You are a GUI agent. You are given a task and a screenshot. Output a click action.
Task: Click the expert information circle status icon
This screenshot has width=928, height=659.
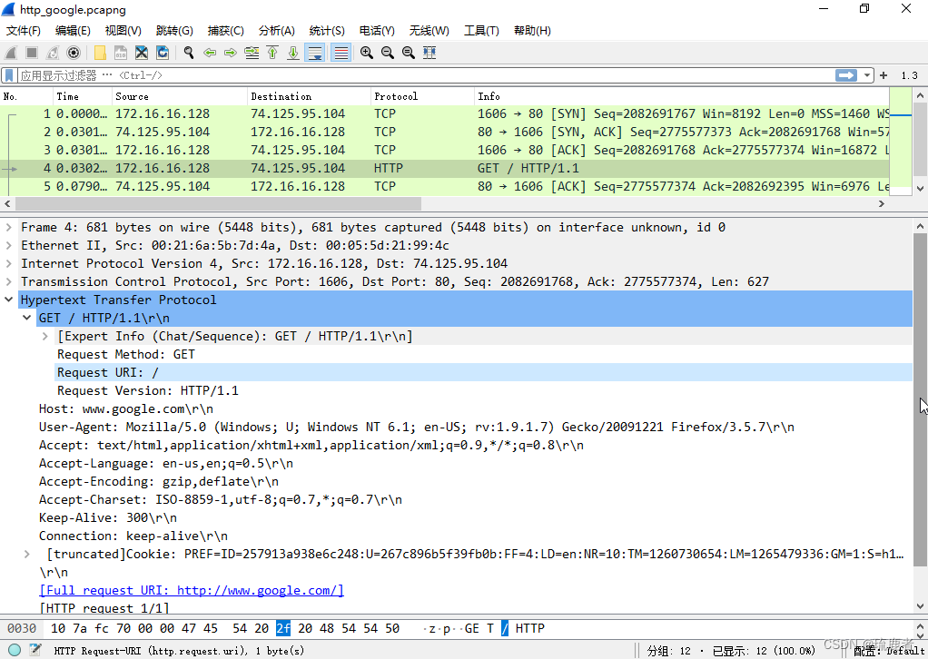click(15, 650)
